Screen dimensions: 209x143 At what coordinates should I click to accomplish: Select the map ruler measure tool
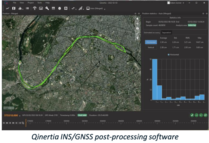[x=137, y=33]
